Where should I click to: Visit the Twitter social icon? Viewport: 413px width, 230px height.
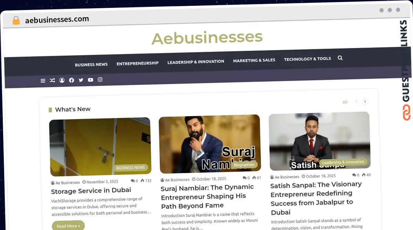(81, 80)
